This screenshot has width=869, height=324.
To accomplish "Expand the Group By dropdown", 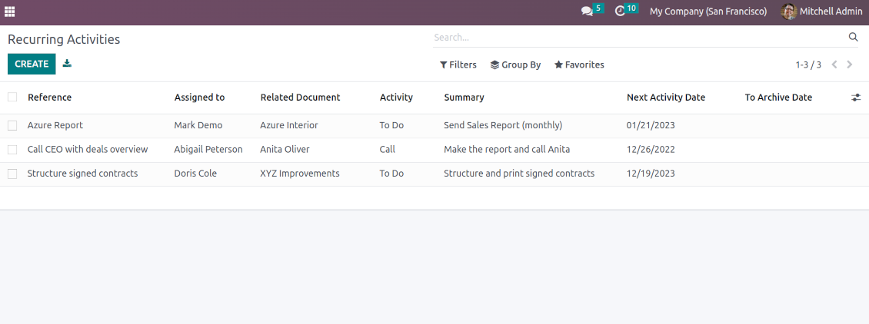I will point(515,64).
